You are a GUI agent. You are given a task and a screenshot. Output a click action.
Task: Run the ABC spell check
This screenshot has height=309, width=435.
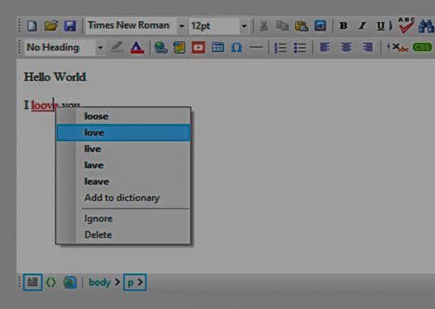[407, 25]
